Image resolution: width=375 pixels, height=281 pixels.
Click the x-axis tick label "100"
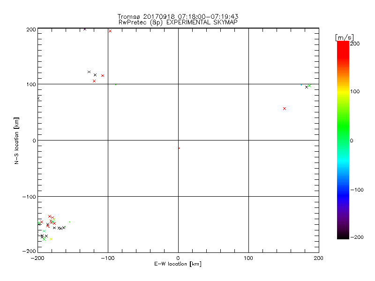click(x=248, y=258)
